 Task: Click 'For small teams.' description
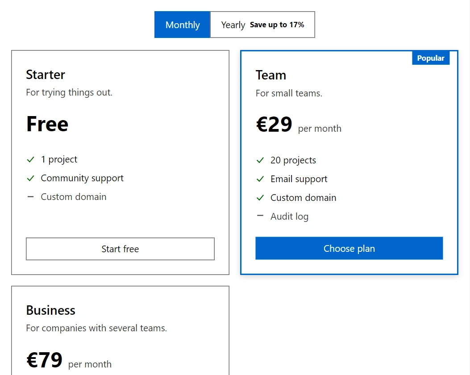pyautogui.click(x=289, y=93)
